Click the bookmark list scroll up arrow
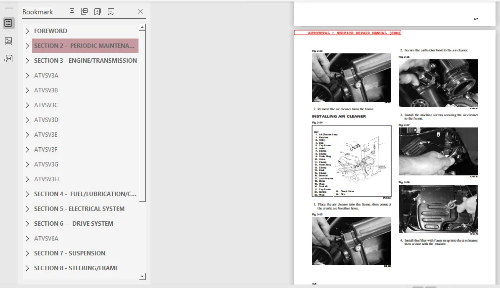Image resolution: width=500 pixels, height=288 pixels. point(142,27)
